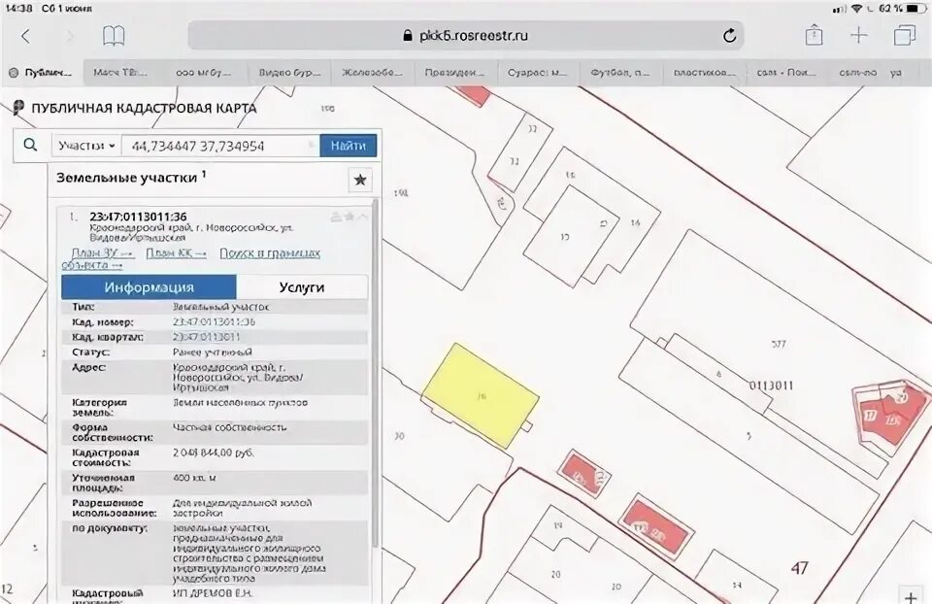This screenshot has width=932, height=604.
Task: Toggle the star next to Земельные участки header
Action: [359, 180]
